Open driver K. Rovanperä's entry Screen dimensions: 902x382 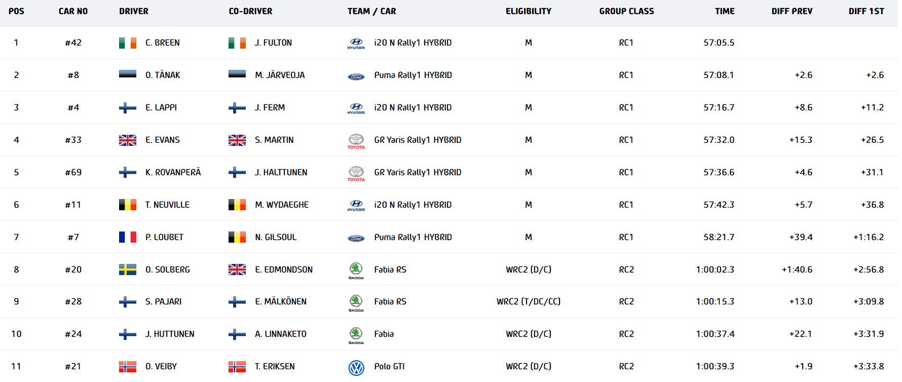click(173, 172)
